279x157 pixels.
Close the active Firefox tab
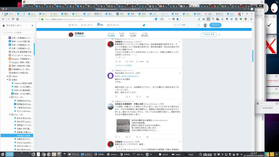click(x=24, y=14)
